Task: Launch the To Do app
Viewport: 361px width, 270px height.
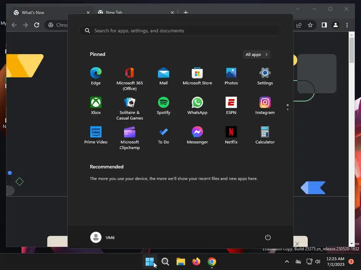Action: point(164,135)
